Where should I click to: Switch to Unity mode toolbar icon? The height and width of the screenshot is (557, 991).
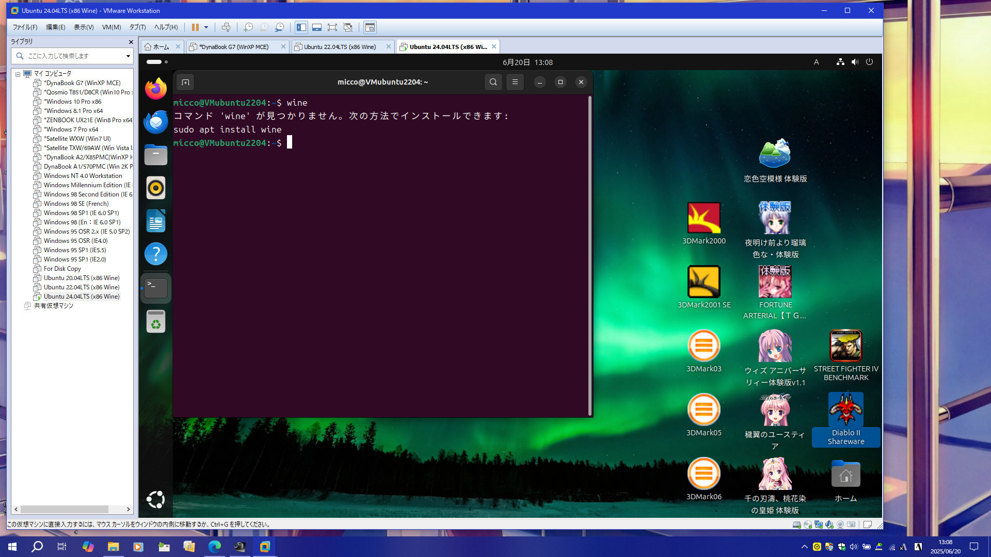click(348, 27)
